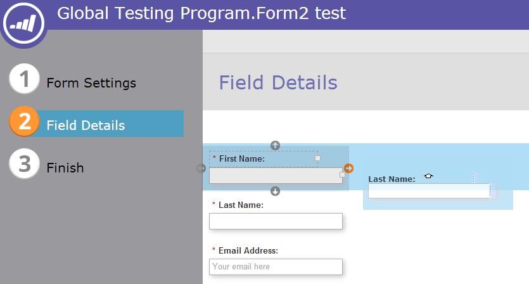
Task: Click the gray left arrow beside First Name
Action: coord(201,168)
